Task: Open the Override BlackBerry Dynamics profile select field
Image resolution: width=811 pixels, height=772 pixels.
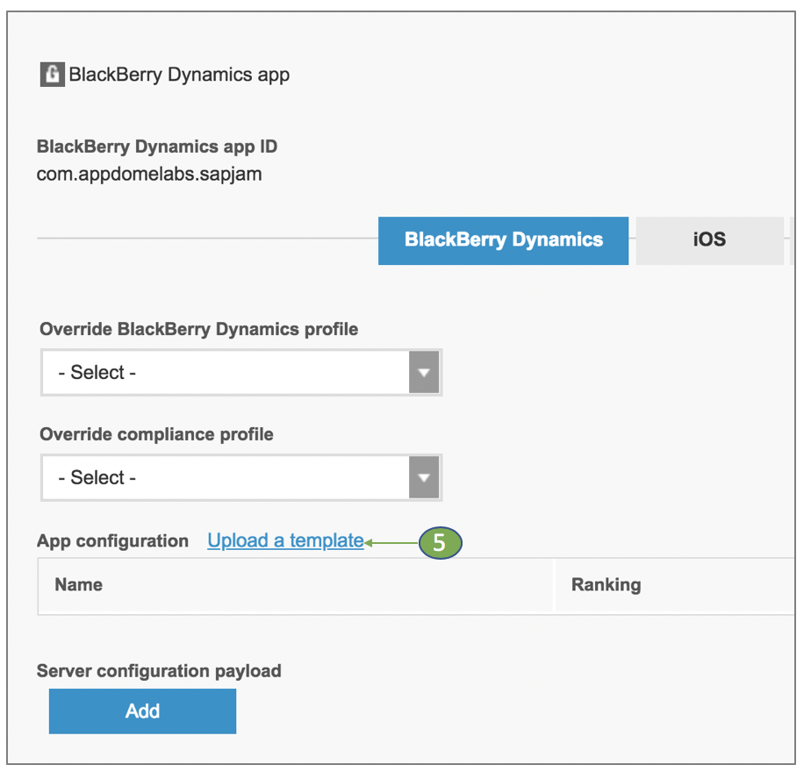Action: (225, 373)
